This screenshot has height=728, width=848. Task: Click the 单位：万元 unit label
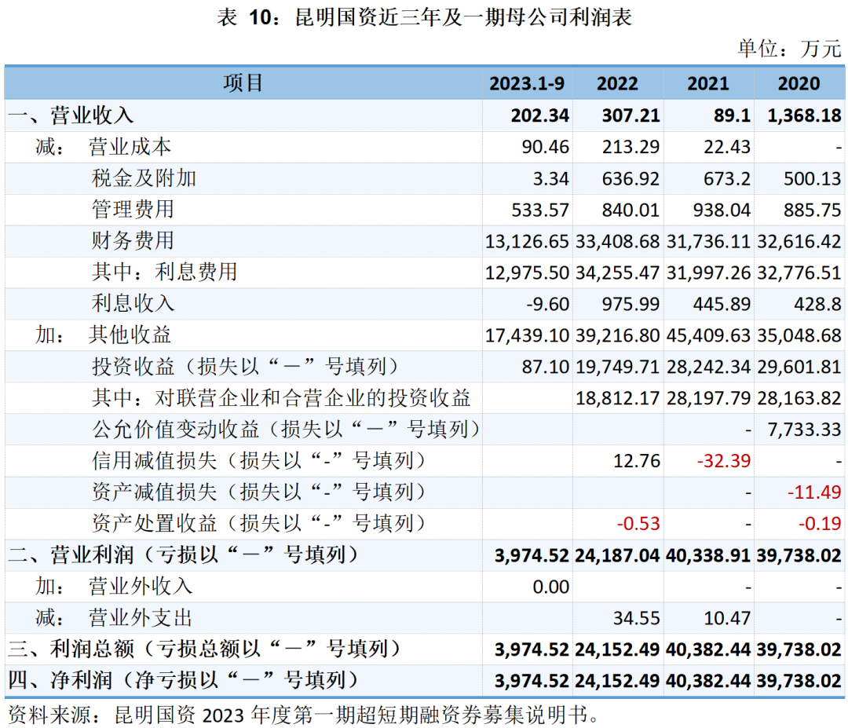(789, 49)
